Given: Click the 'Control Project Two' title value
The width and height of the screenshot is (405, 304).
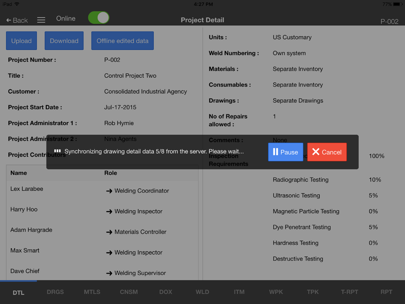Looking at the screenshot, I should [130, 76].
